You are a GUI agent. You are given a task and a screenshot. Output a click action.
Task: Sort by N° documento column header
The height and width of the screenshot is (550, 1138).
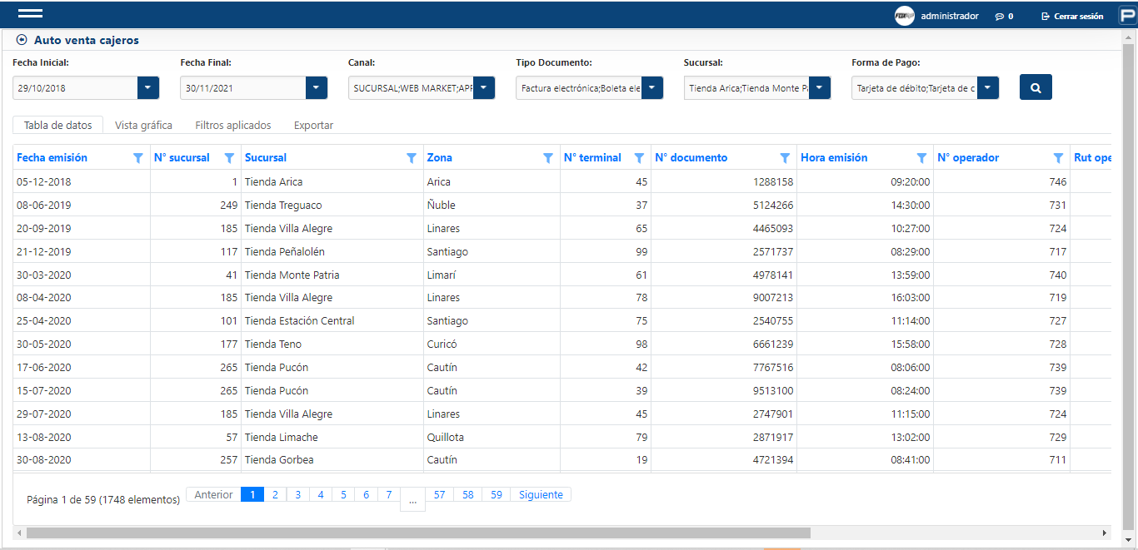click(691, 157)
